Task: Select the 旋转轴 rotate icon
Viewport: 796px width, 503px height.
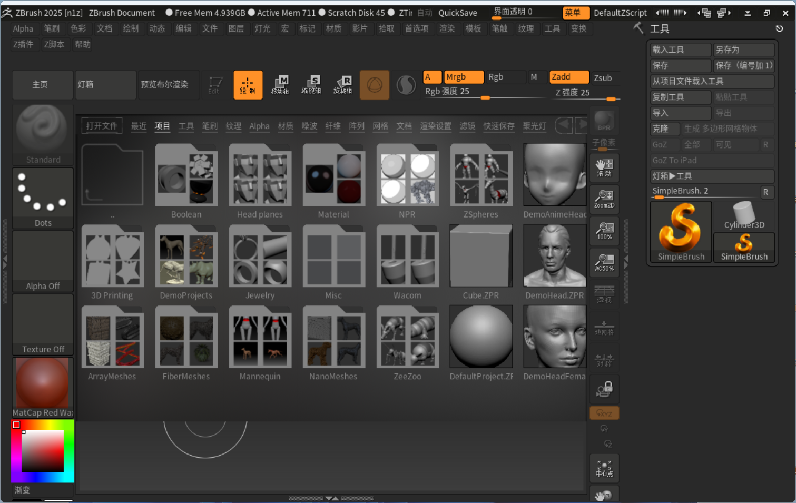Action: pyautogui.click(x=343, y=85)
